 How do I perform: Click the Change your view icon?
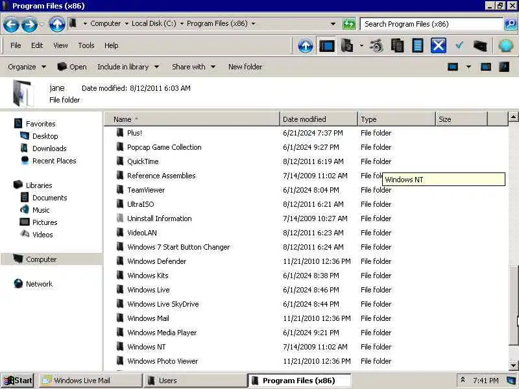tap(453, 67)
